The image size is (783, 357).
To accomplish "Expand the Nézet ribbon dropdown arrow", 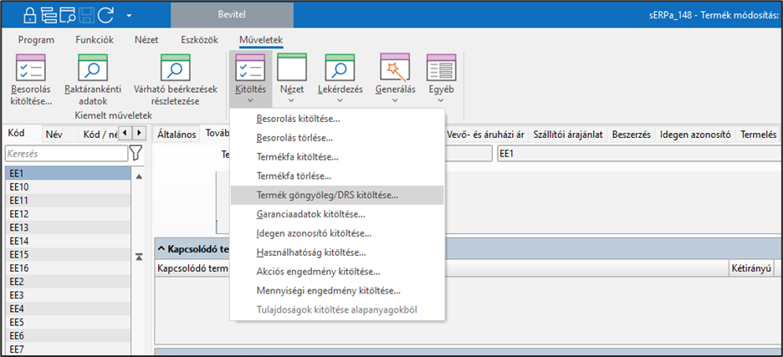I will (292, 99).
